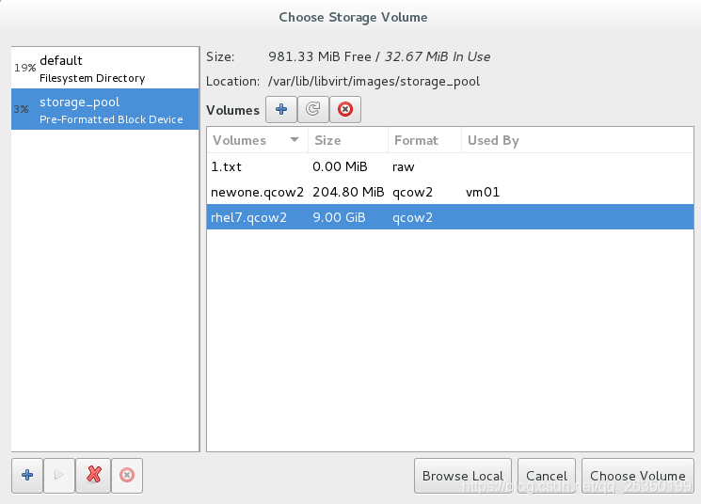701x504 pixels.
Task: Click the 981.33 MiB Free size text
Action: [x=320, y=56]
